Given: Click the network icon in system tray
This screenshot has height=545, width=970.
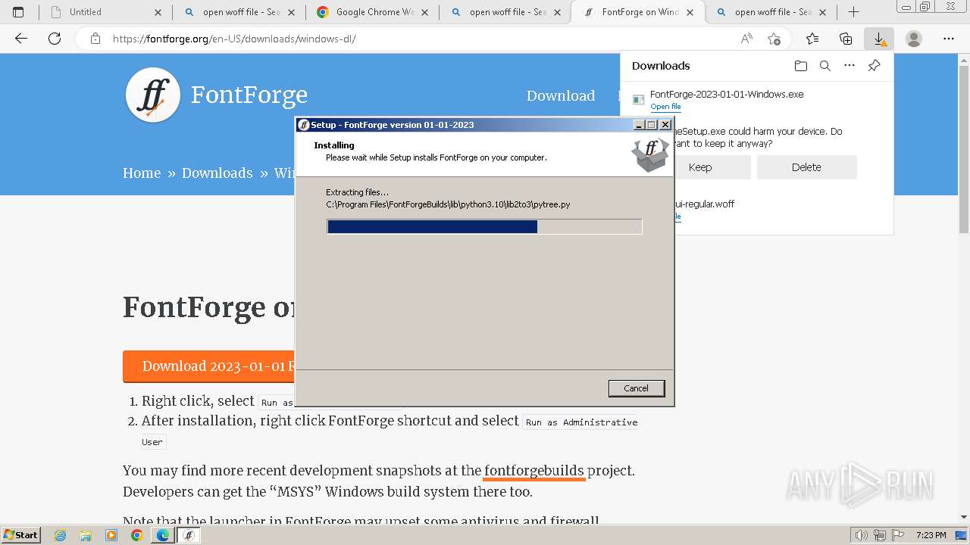Looking at the screenshot, I should coord(880,535).
